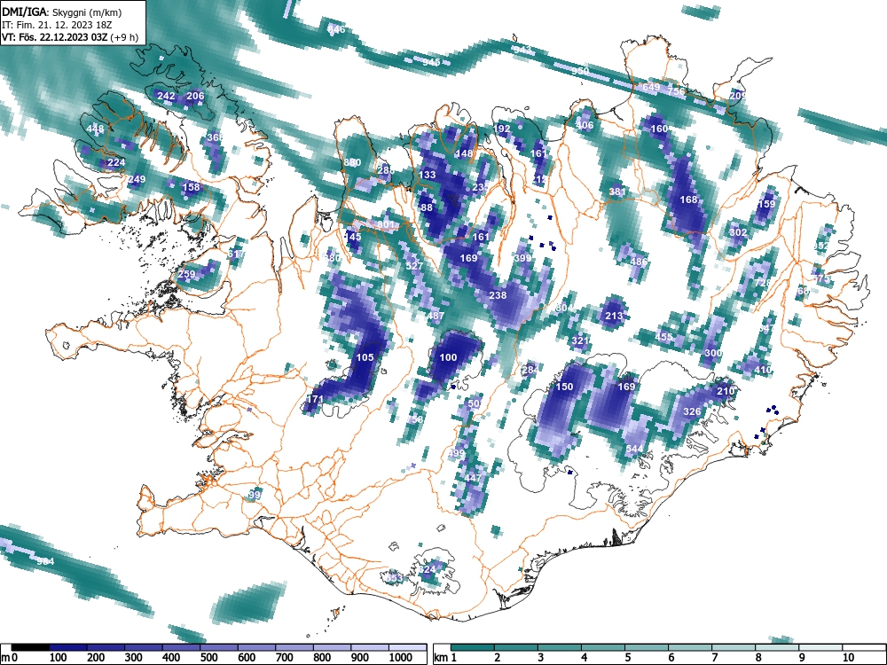Viewport: 887px width, 665px height.
Task: Click the visibility value 455 on the map
Action: 664,337
